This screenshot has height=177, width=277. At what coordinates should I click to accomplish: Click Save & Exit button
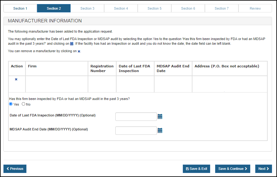pyautogui.click(x=196, y=169)
